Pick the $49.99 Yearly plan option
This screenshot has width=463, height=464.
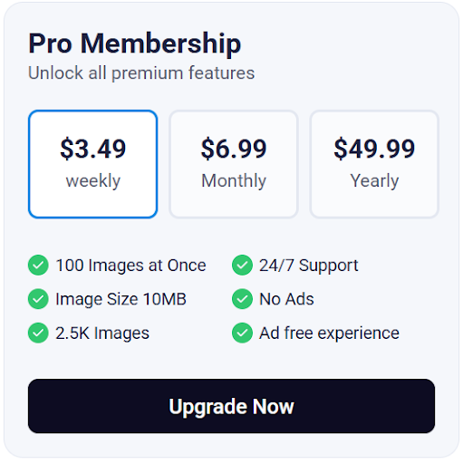[374, 164]
